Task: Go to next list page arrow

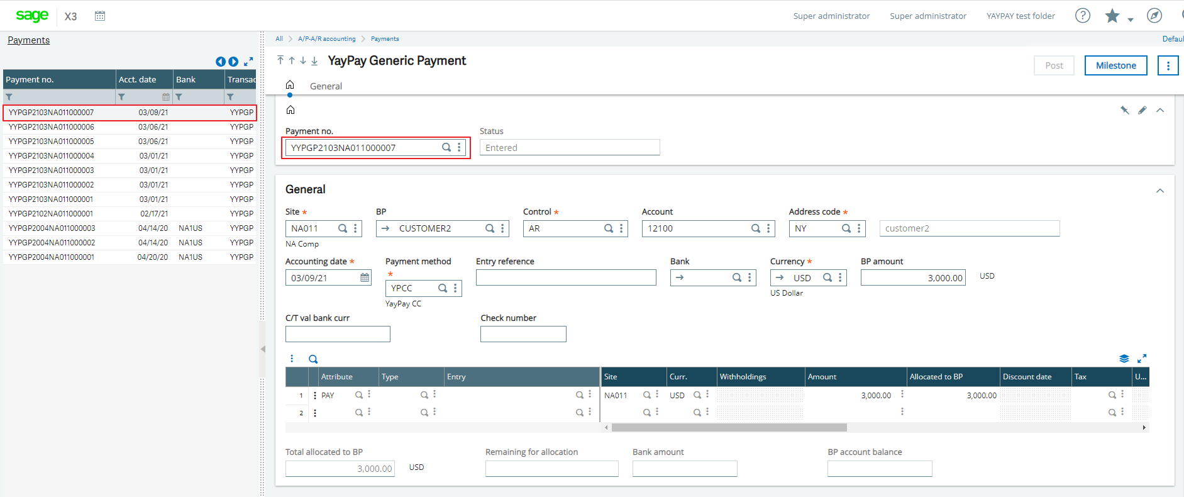Action: coord(233,62)
